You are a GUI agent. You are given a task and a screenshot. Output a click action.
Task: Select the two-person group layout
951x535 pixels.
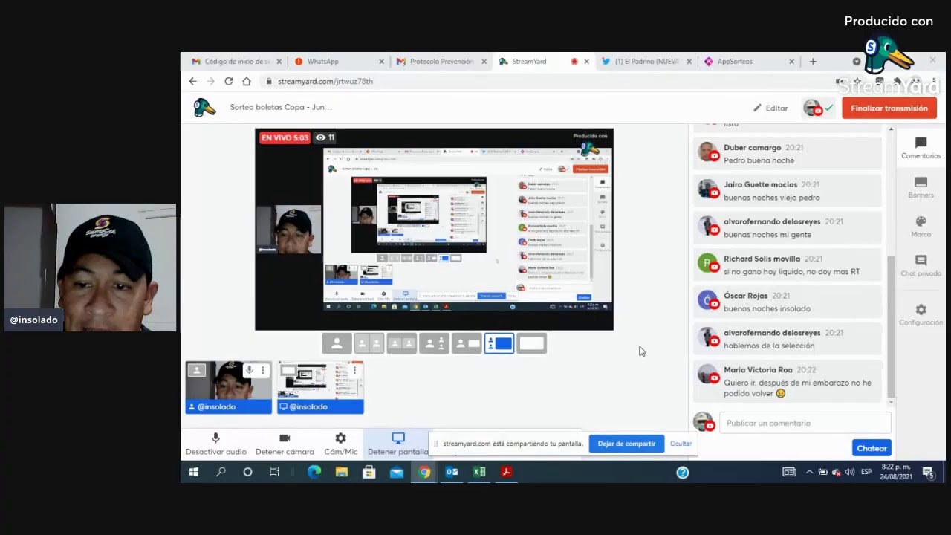(402, 343)
